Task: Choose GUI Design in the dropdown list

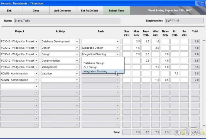Action: (x=90, y=67)
